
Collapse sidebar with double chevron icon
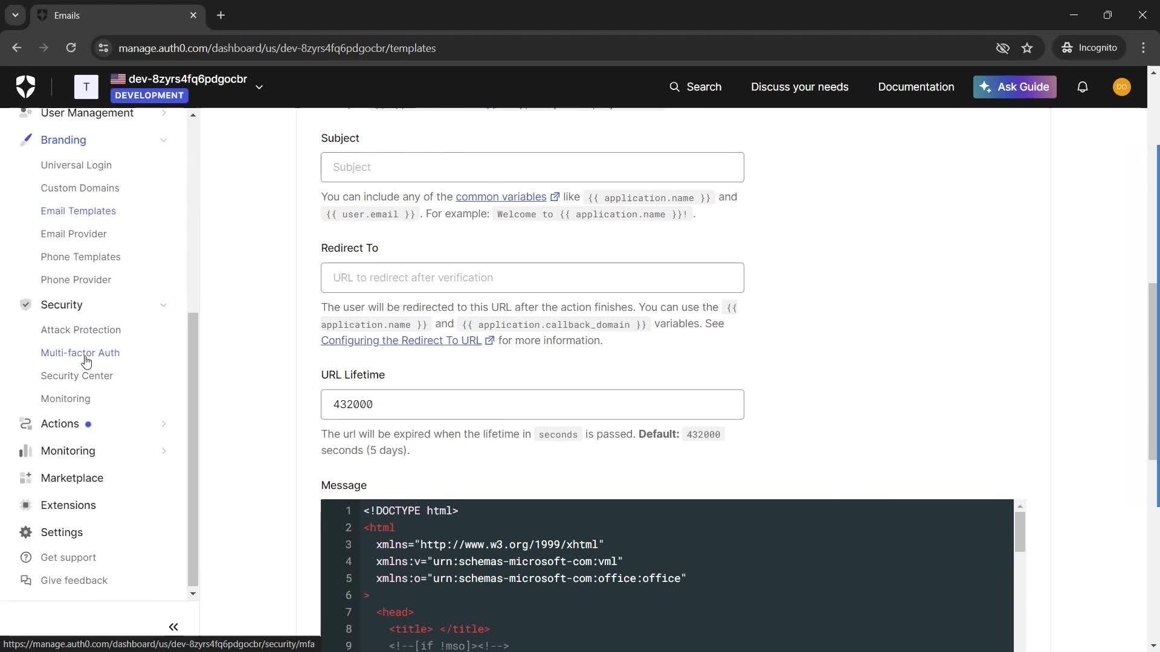point(173,627)
